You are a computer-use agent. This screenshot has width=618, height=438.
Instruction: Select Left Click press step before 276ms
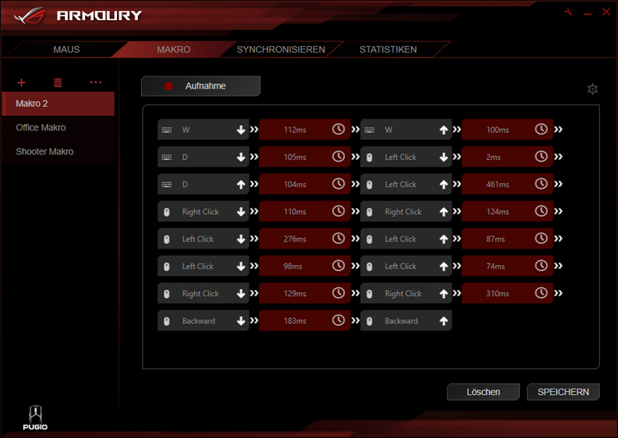click(203, 239)
